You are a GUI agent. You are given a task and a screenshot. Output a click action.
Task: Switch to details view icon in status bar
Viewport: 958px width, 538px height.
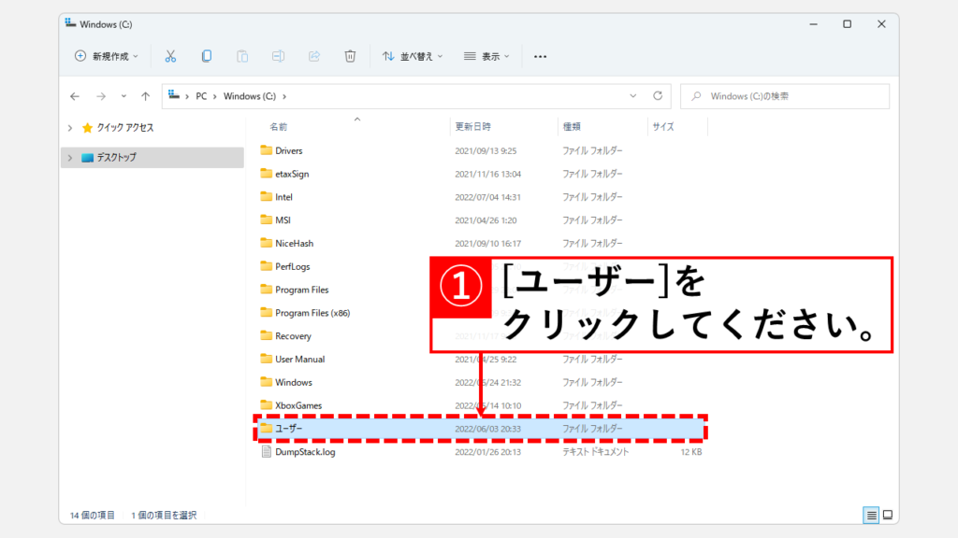pyautogui.click(x=871, y=515)
